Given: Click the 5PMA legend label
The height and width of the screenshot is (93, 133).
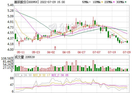Looking at the screenshot, I should [x=85, y=2].
